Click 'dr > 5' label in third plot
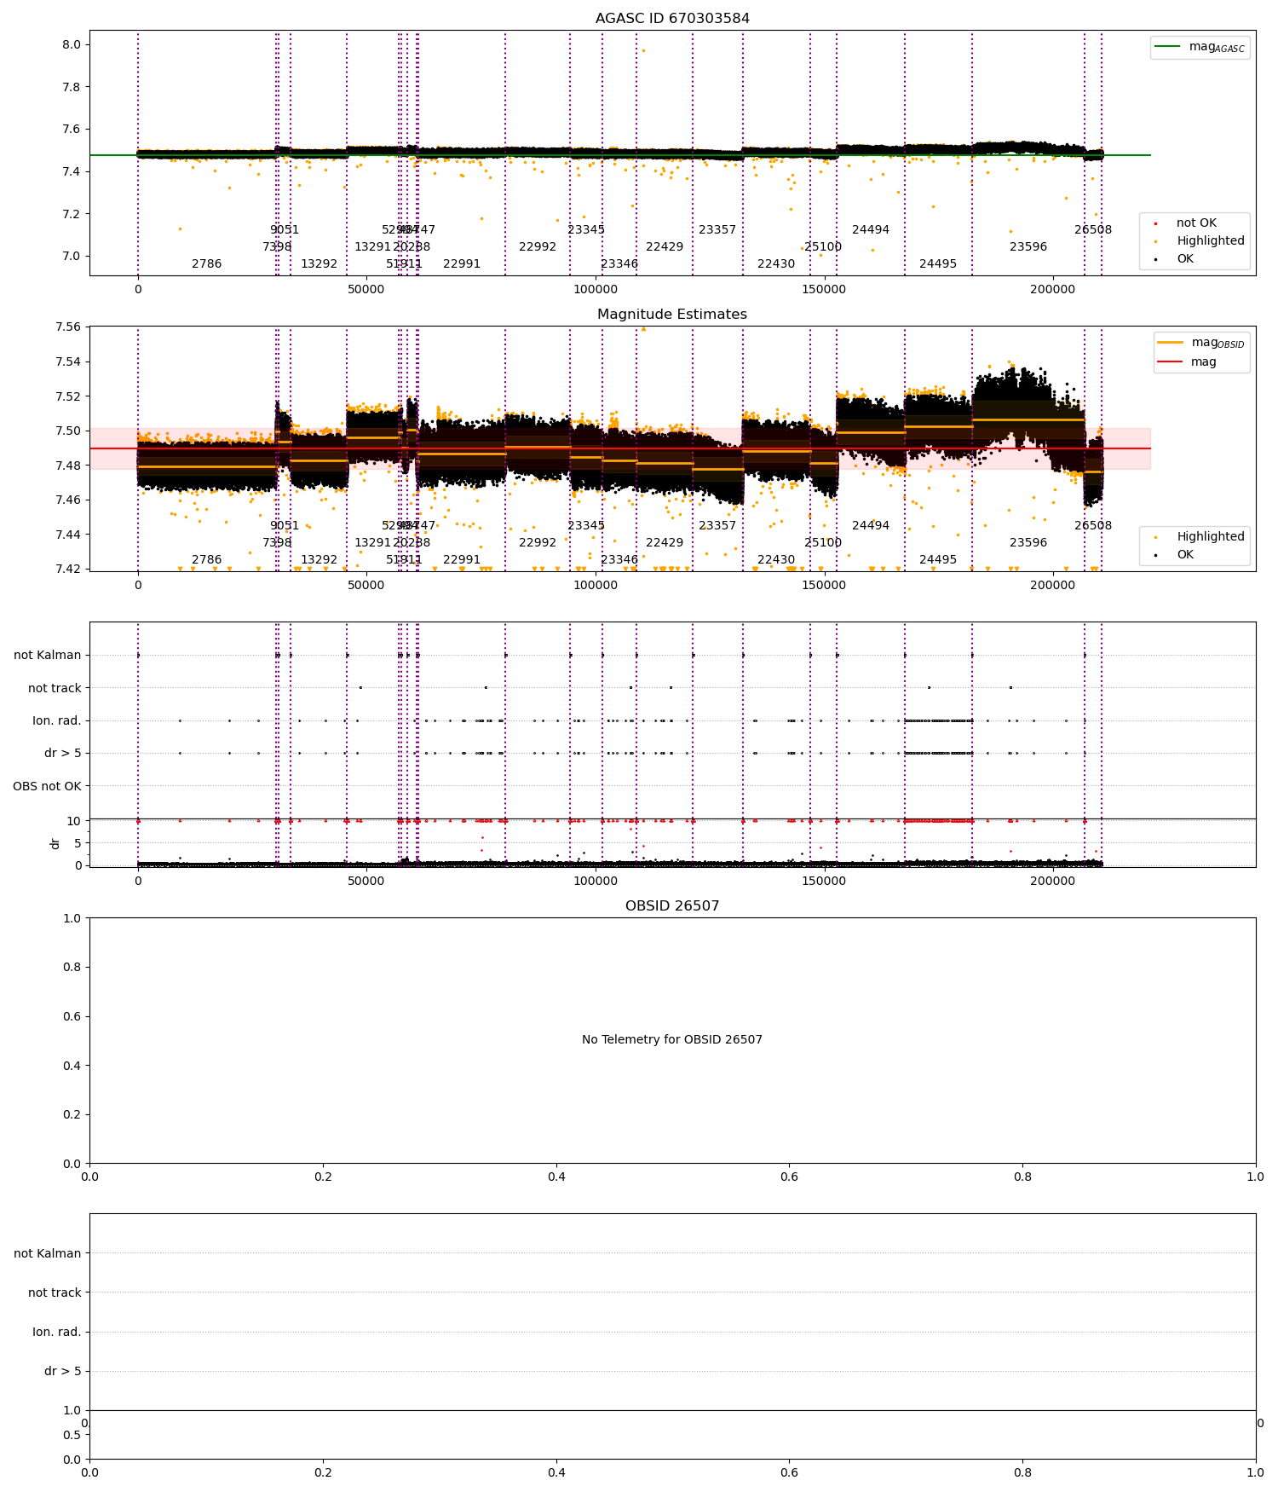Image resolution: width=1278 pixels, height=1492 pixels. coord(63,754)
